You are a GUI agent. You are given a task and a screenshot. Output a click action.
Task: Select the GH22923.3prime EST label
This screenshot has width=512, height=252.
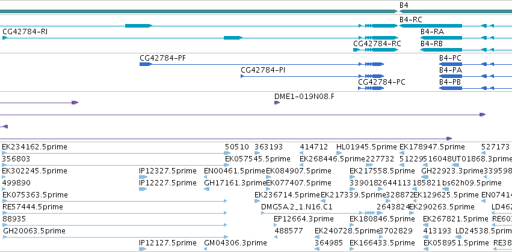pyautogui.click(x=452, y=171)
